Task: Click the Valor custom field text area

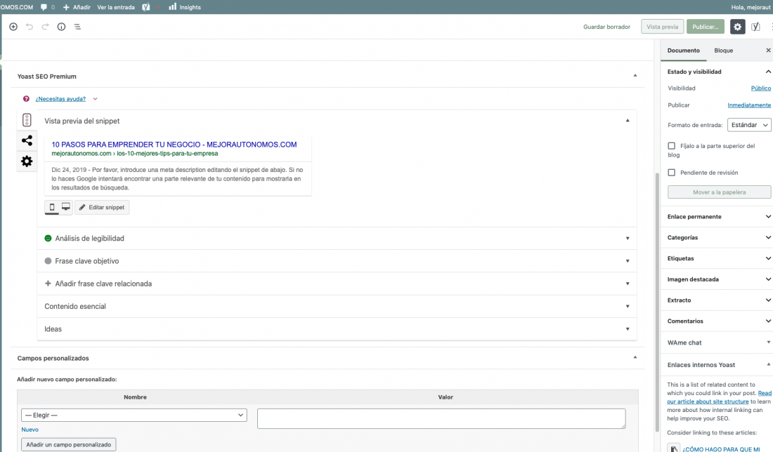Action: 441,418
